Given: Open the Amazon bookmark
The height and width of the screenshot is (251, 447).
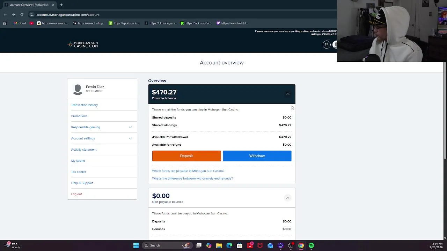Looking at the screenshot, I should tap(52, 23).
